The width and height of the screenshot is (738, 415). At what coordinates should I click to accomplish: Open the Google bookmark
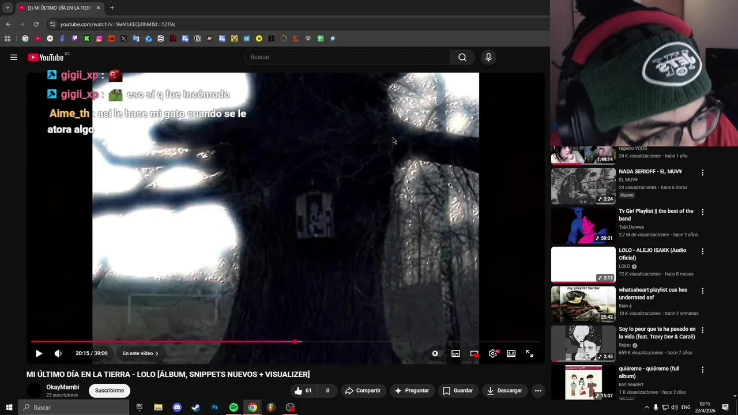pos(25,39)
